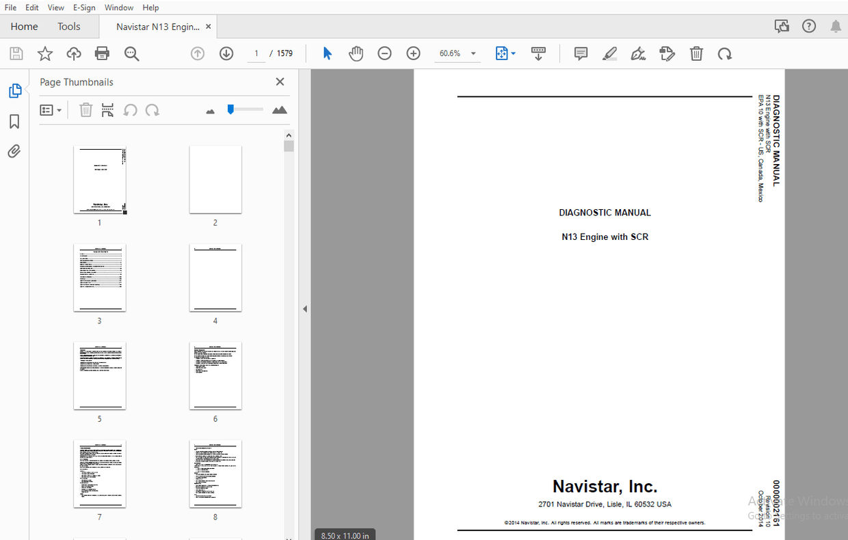Screen dimensions: 848x540
Task: Rotate pages with the rotate icon
Action: [724, 53]
